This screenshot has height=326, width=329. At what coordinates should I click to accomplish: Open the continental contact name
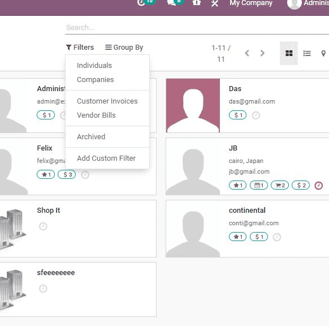(247, 211)
